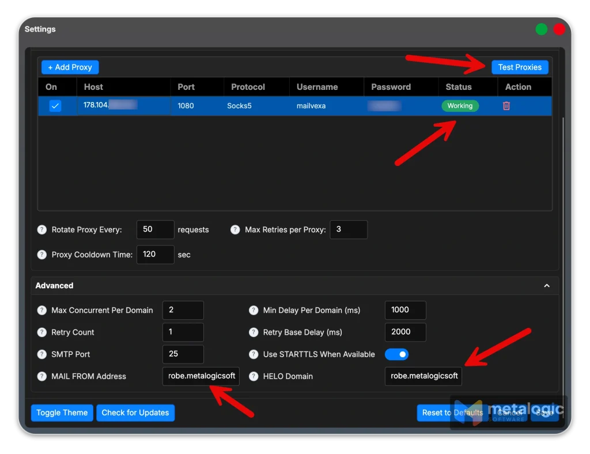Select the Socks5 protocol cell

[256, 105]
